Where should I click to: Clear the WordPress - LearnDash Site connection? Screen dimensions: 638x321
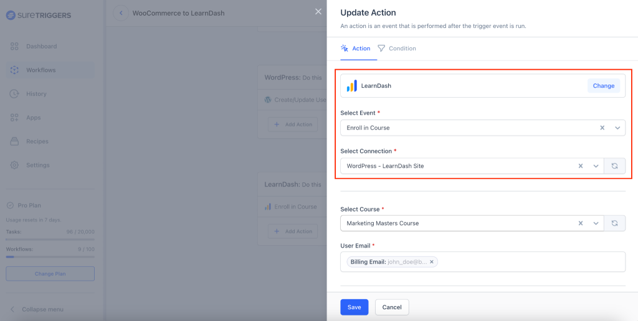tap(581, 166)
